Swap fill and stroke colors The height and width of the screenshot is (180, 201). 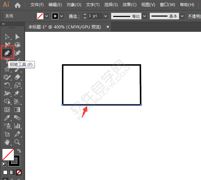[19, 151]
